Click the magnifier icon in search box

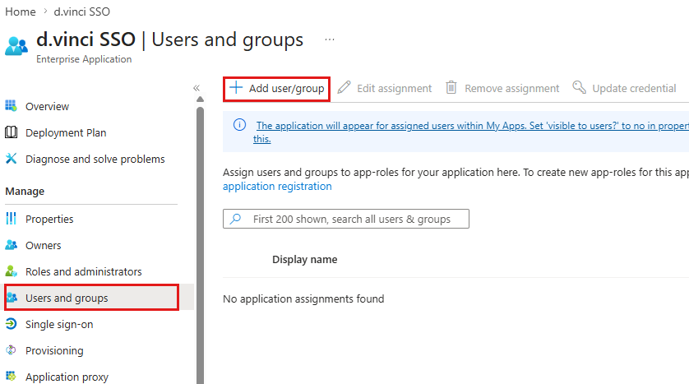tap(235, 219)
